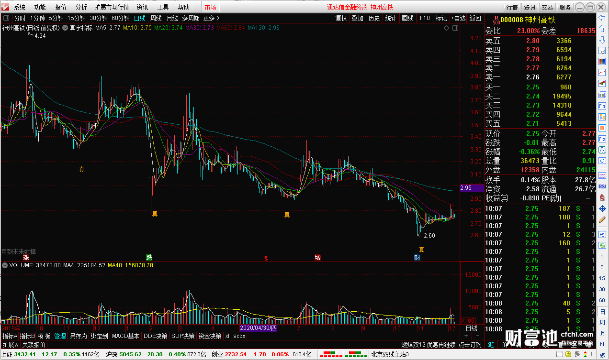Image resolution: width=609 pixels, height=360 pixels.
Task: Switch to 60分钟 chart period
Action: [121, 18]
